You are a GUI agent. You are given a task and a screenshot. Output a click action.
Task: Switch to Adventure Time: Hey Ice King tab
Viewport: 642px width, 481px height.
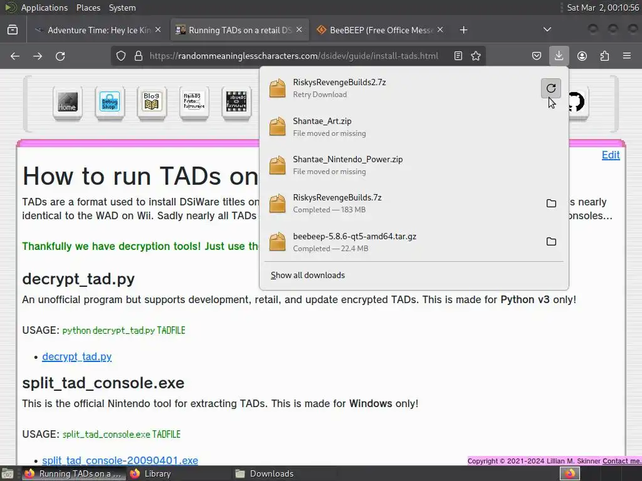click(x=98, y=30)
